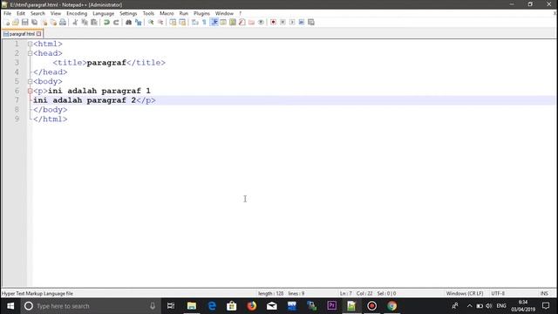Collapse the <body> fold on line 5

30,81
